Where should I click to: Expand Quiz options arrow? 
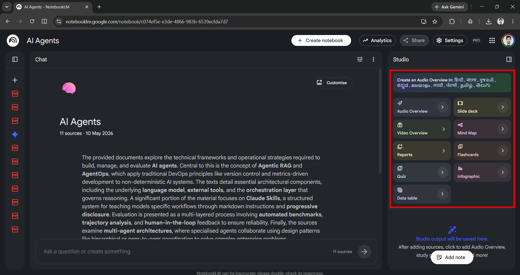pos(442,172)
